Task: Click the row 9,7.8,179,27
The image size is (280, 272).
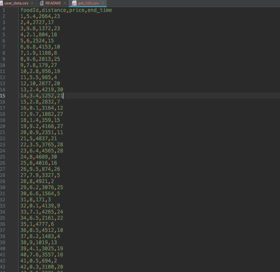Action: coord(39,65)
